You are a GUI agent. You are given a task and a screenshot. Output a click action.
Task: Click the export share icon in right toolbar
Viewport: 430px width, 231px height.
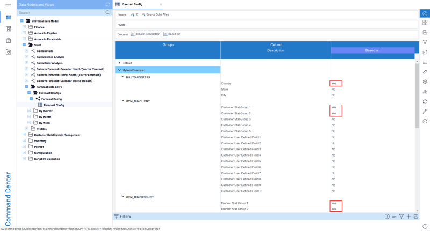click(x=425, y=52)
